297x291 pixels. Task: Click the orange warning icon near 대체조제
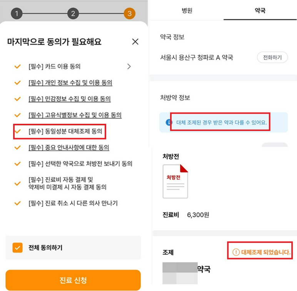(x=236, y=253)
